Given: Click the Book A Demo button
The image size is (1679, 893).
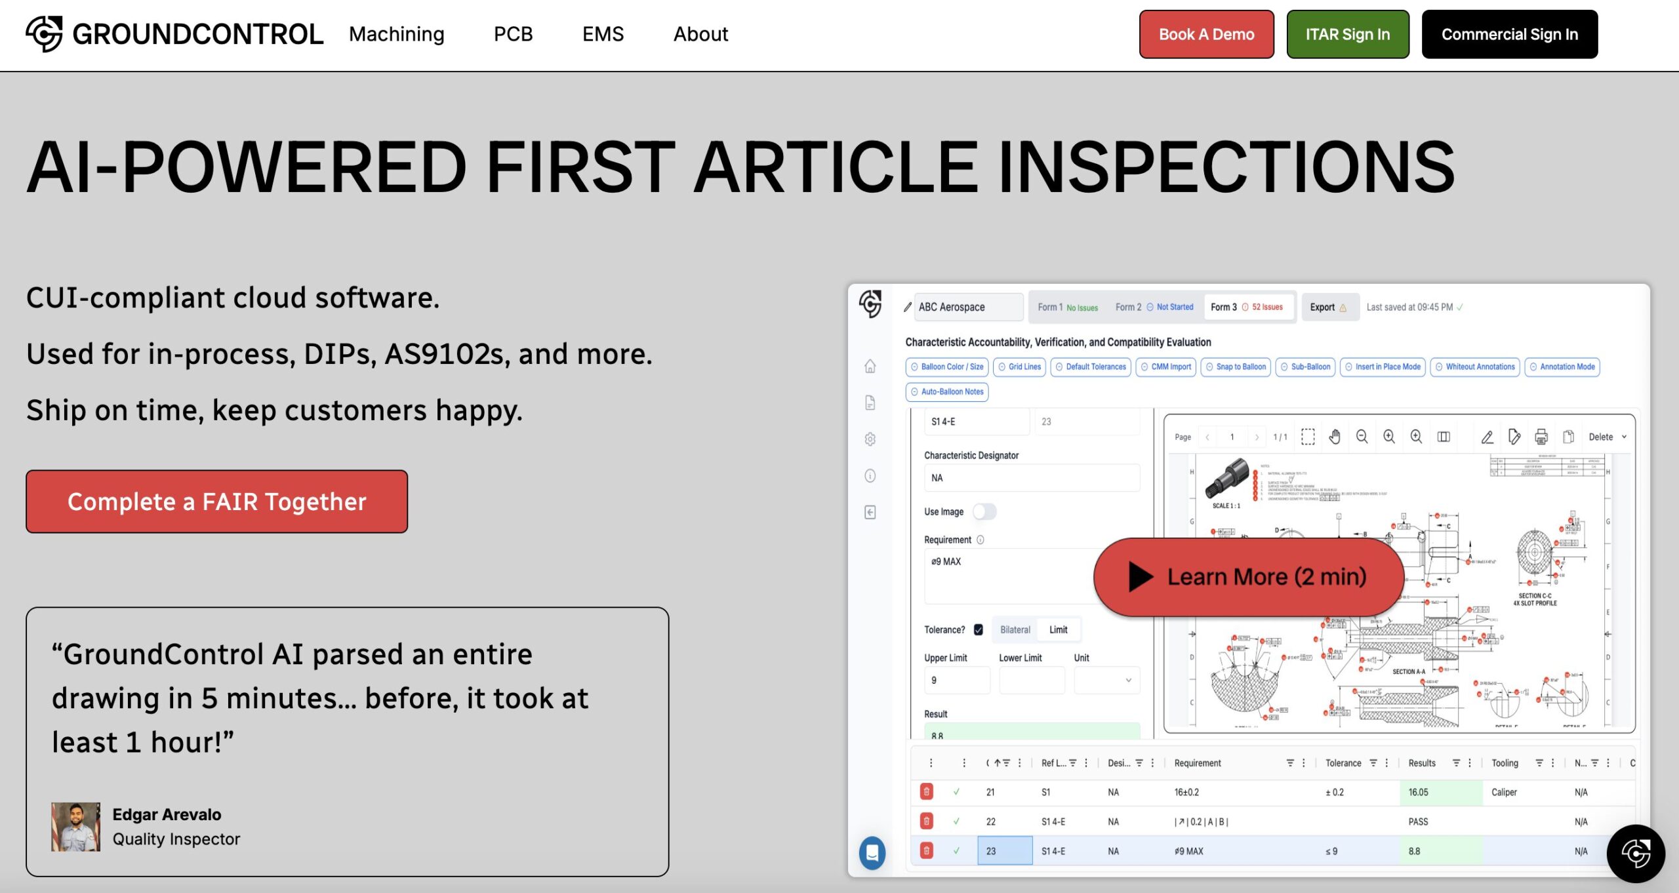Looking at the screenshot, I should (1206, 34).
